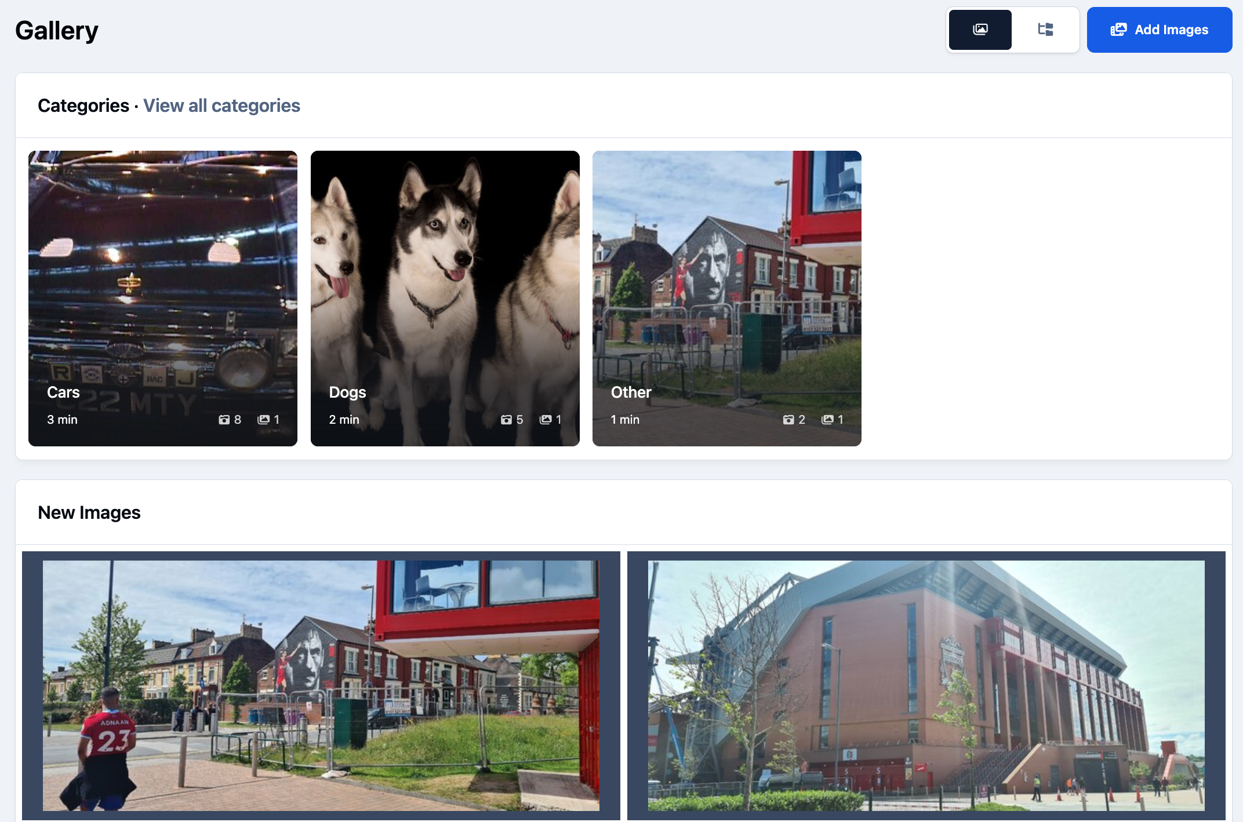The image size is (1243, 822).
Task: Switch to image grid view
Action: coord(980,30)
